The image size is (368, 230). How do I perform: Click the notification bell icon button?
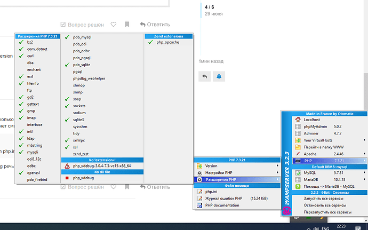pyautogui.click(x=219, y=76)
